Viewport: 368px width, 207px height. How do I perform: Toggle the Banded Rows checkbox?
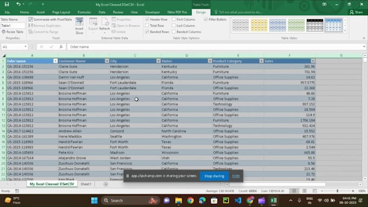147,32
